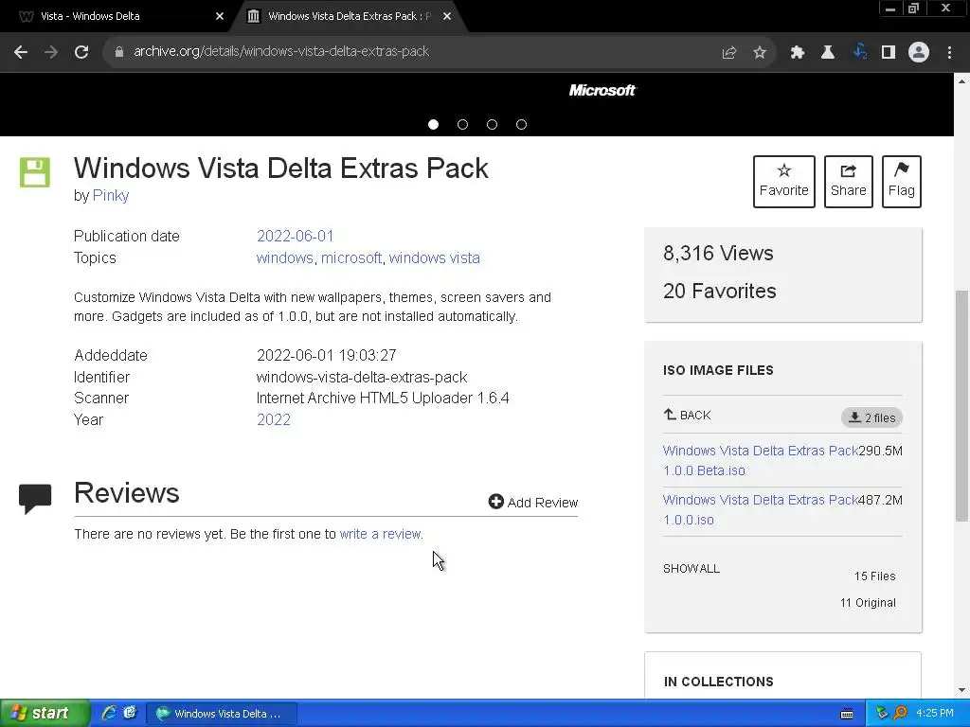Download Windows Vista Delta Extras Pack 1.0.0.iso
This screenshot has width=970, height=727.
click(761, 509)
